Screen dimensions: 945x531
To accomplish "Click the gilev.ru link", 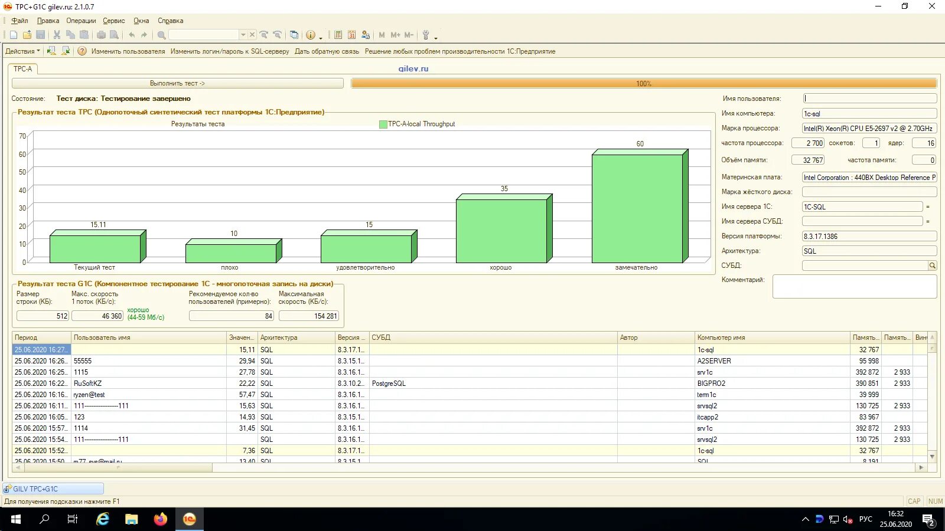I will point(413,68).
